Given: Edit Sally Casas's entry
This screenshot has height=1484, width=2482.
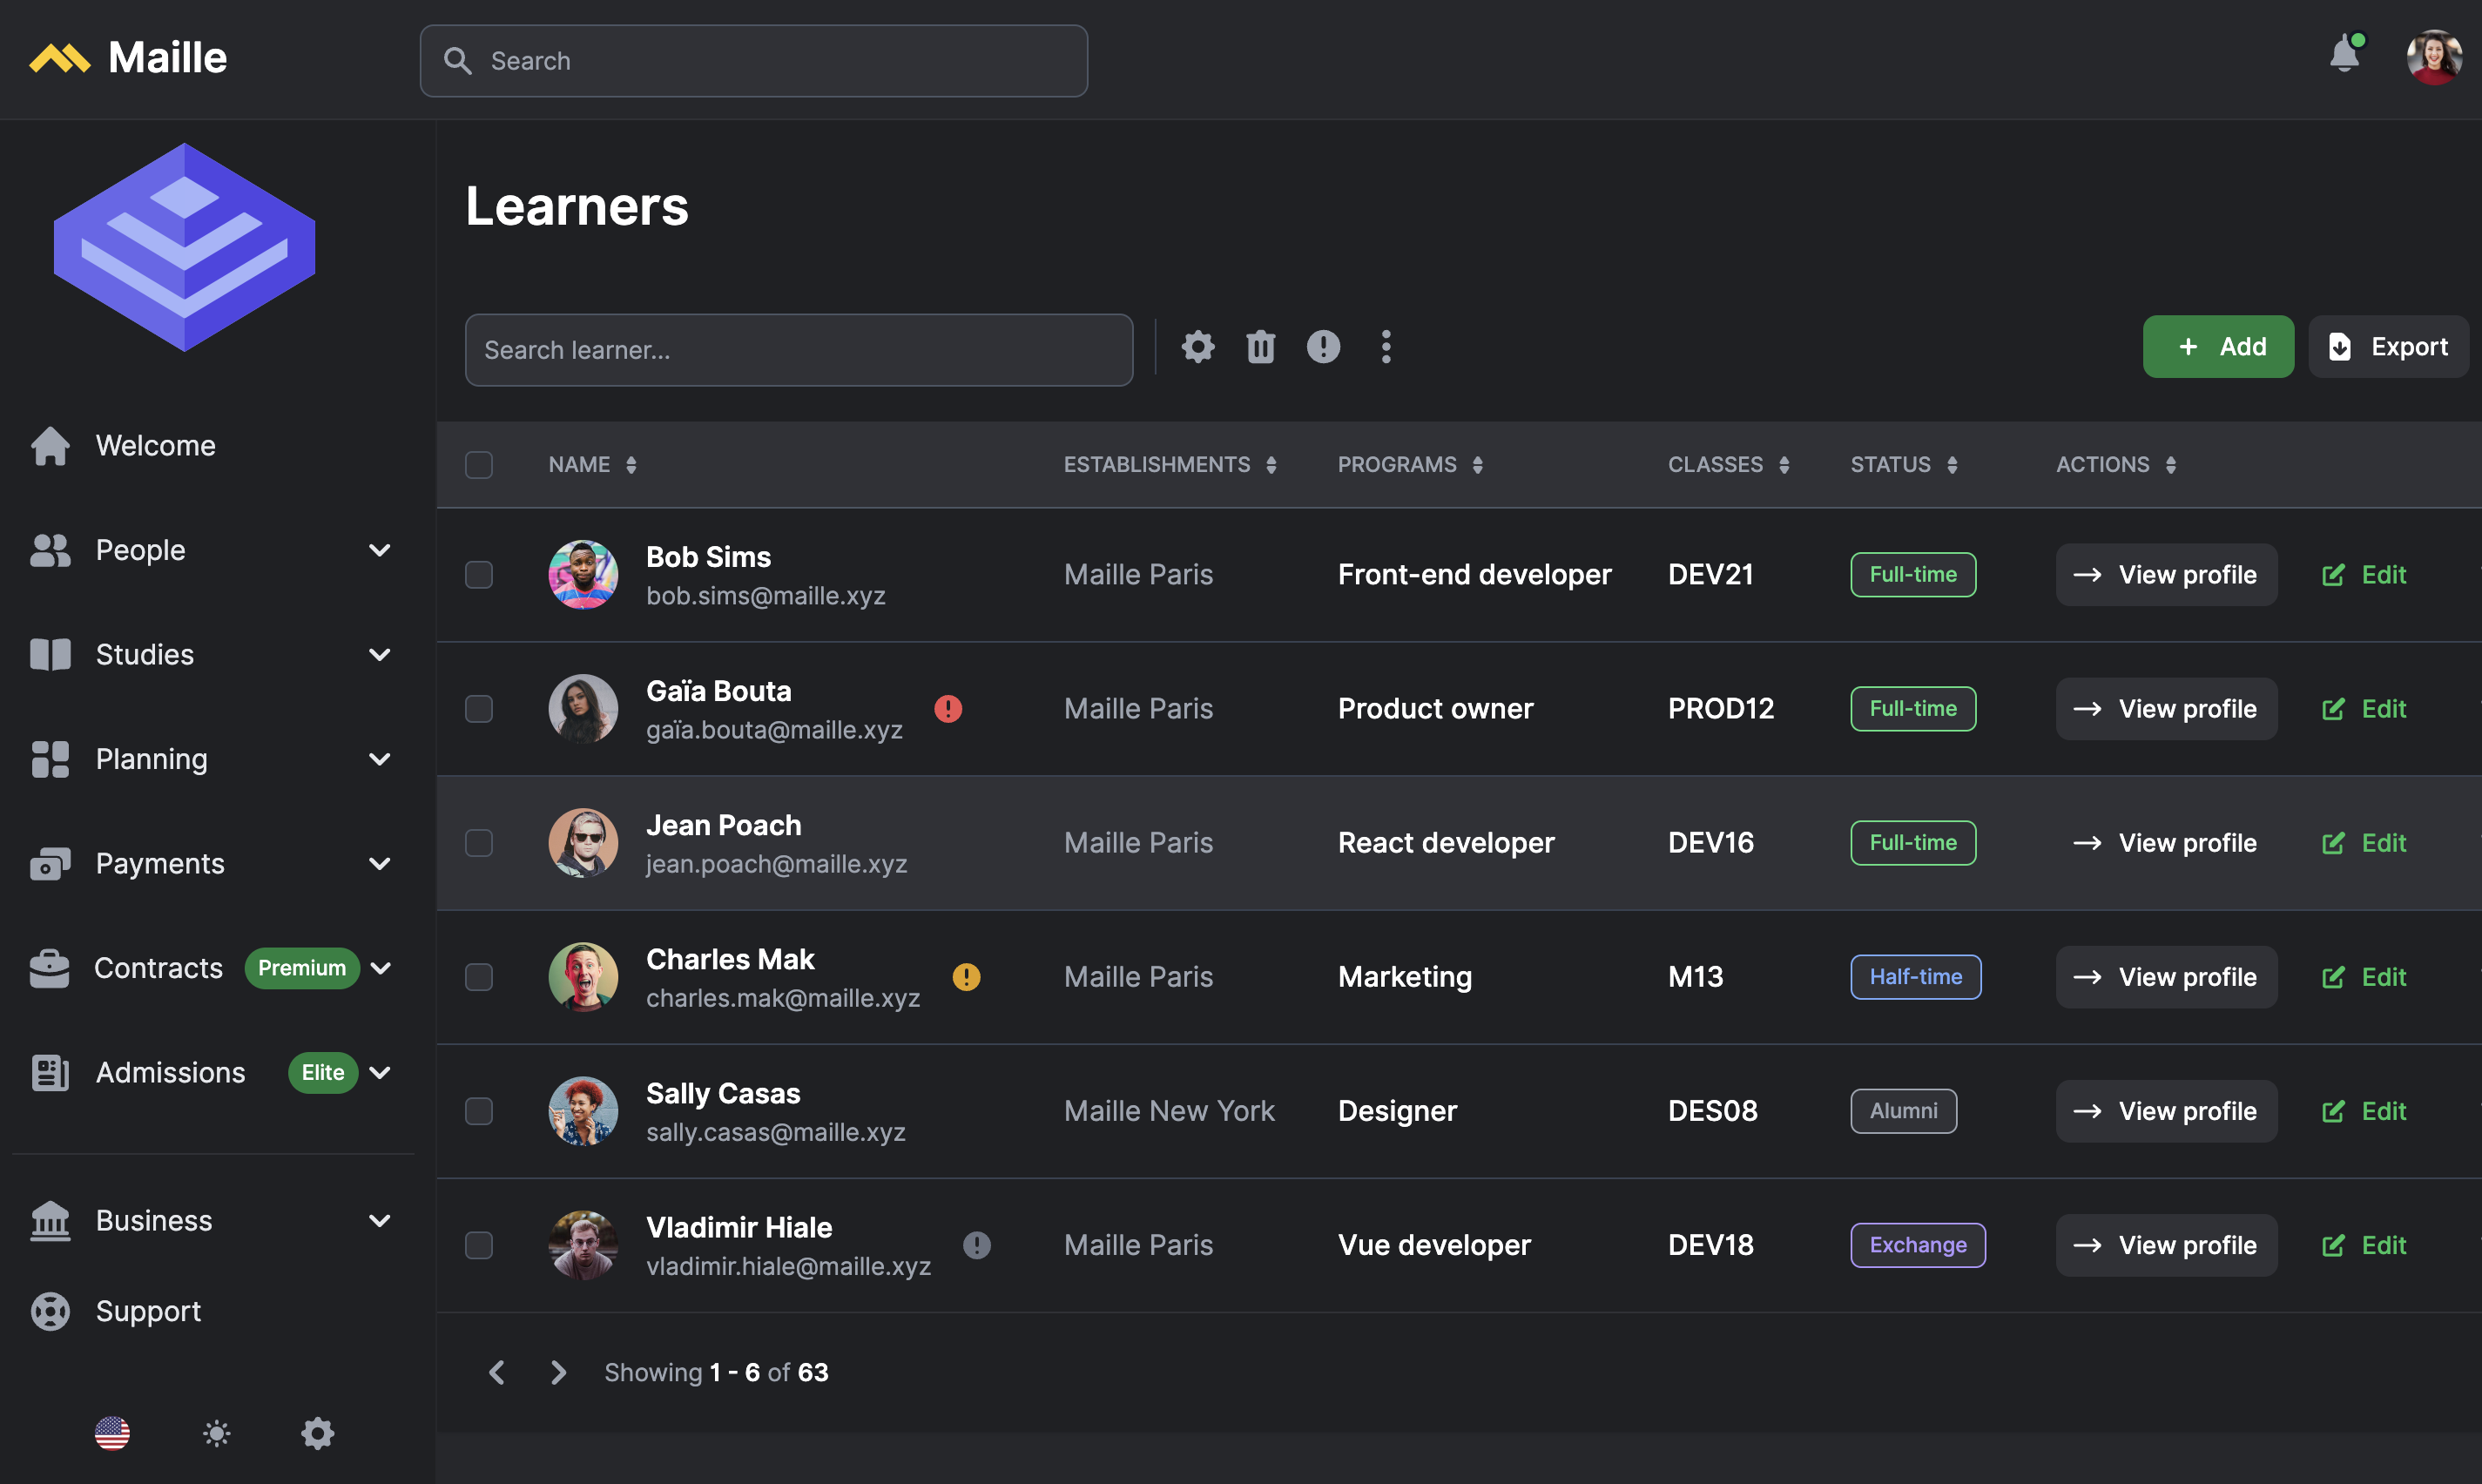Looking at the screenshot, I should 2364,1111.
